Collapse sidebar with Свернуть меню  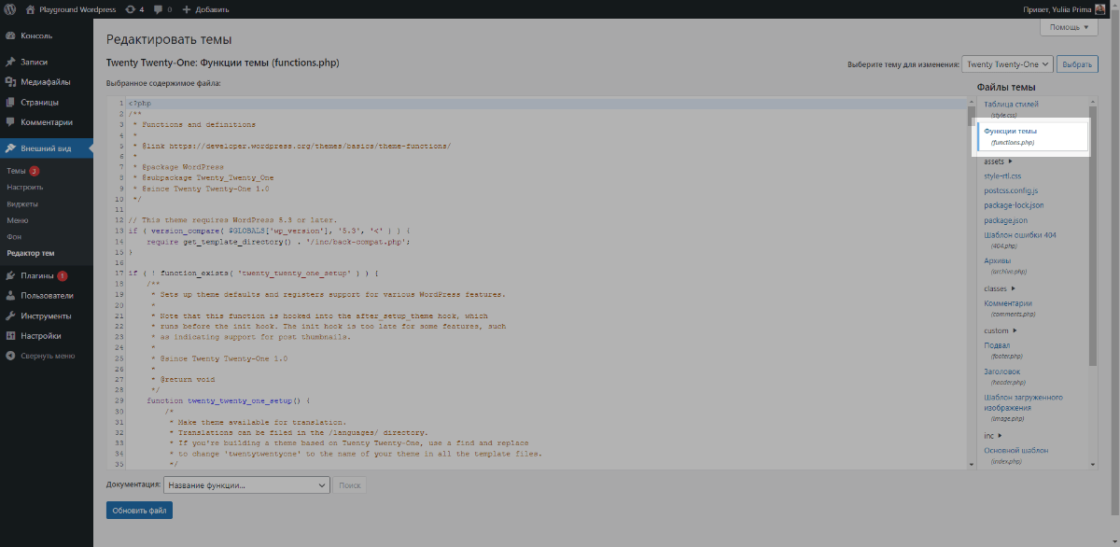48,356
